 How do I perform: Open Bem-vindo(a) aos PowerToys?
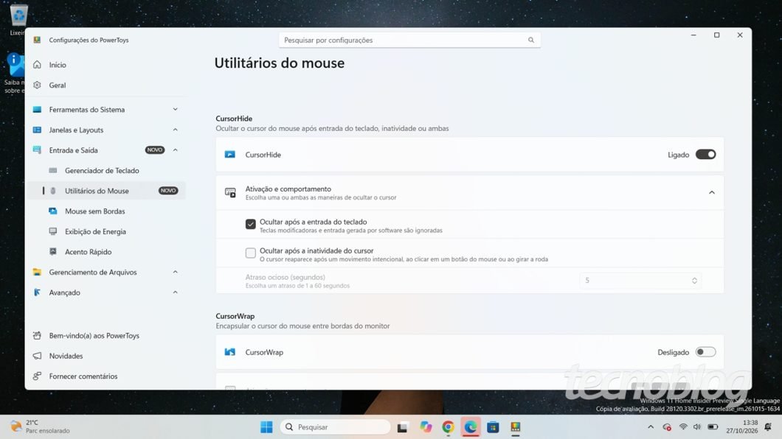94,335
